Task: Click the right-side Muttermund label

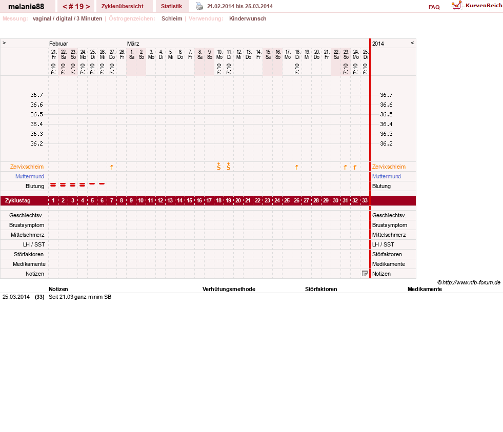Action: pos(387,176)
